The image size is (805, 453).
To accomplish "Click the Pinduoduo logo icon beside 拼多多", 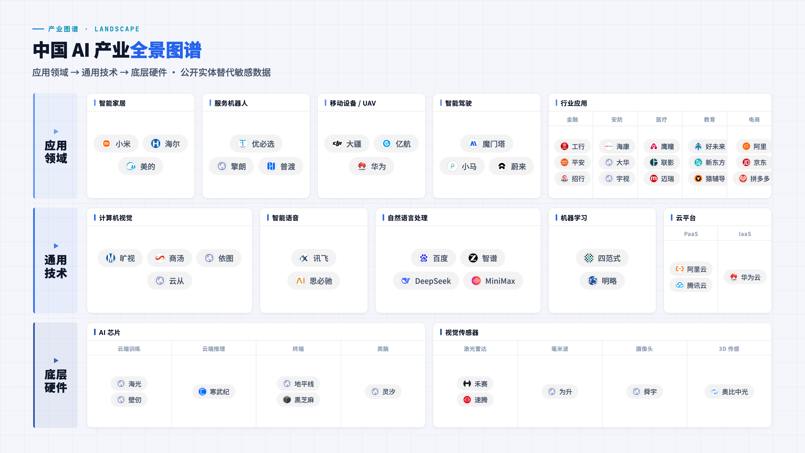I will tap(743, 178).
